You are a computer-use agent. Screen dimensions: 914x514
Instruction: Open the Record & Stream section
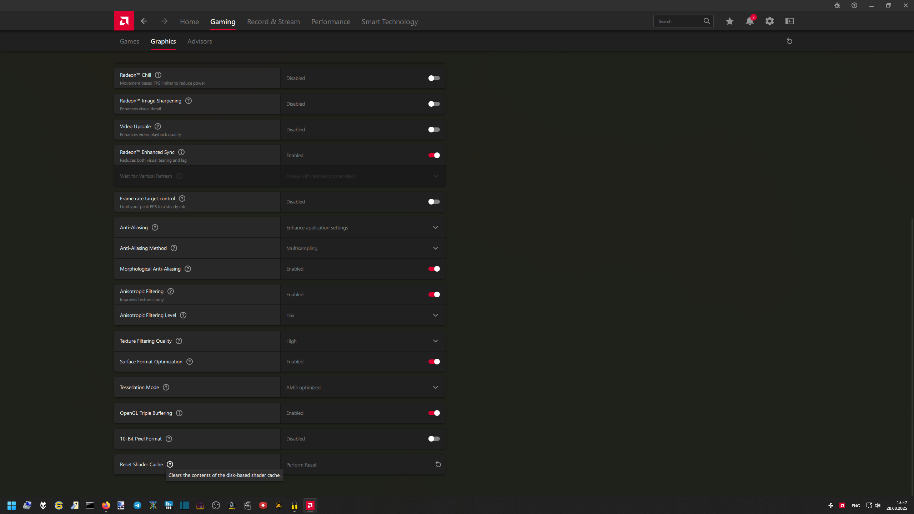(273, 21)
